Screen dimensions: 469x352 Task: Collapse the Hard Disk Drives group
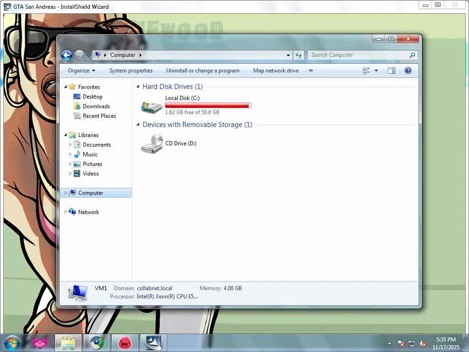pos(138,87)
